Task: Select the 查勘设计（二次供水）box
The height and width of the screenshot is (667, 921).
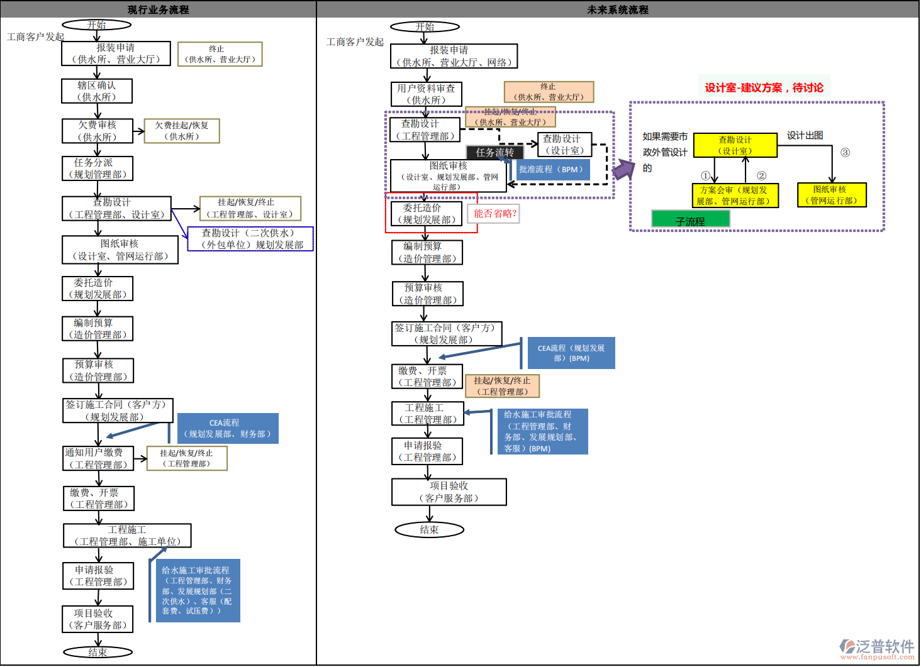Action: (250, 239)
